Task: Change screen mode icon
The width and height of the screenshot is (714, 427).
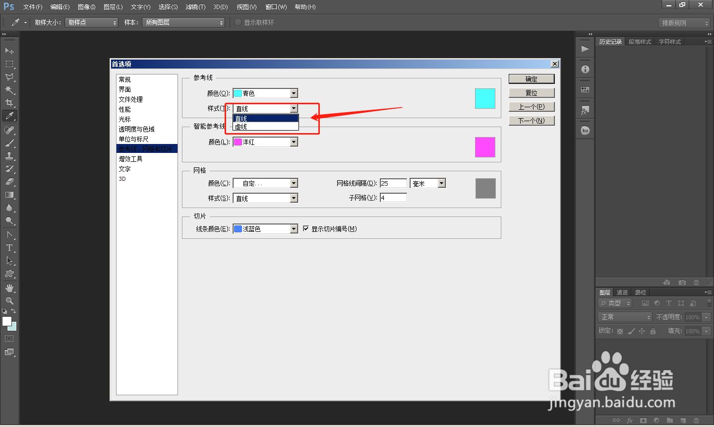Action: (x=9, y=352)
